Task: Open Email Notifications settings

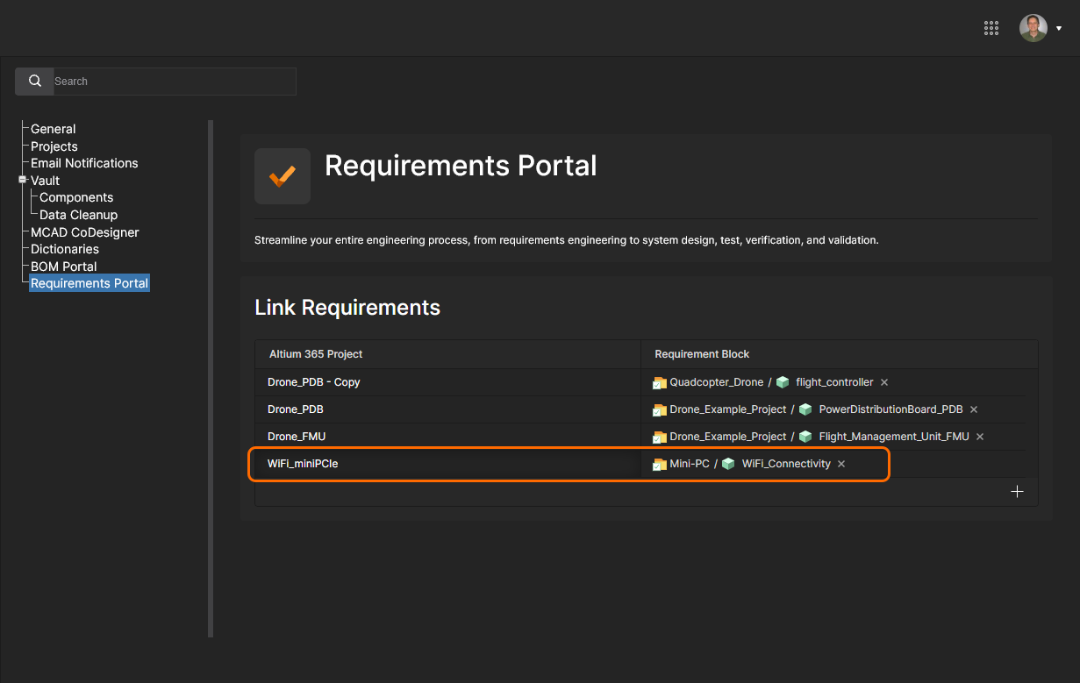Action: point(84,163)
